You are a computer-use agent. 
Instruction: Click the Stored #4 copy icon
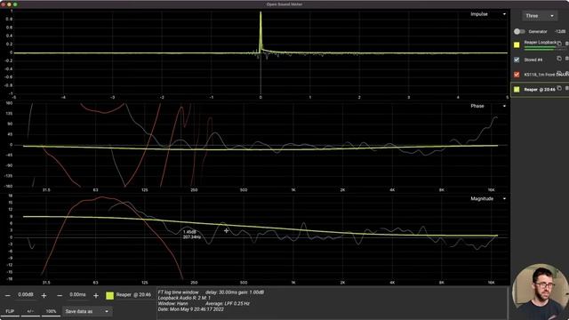559,59
